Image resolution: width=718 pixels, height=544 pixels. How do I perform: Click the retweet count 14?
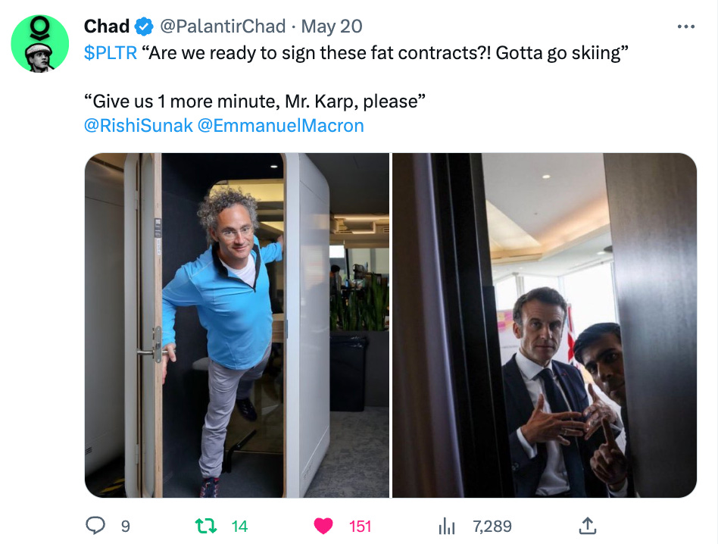pyautogui.click(x=239, y=527)
